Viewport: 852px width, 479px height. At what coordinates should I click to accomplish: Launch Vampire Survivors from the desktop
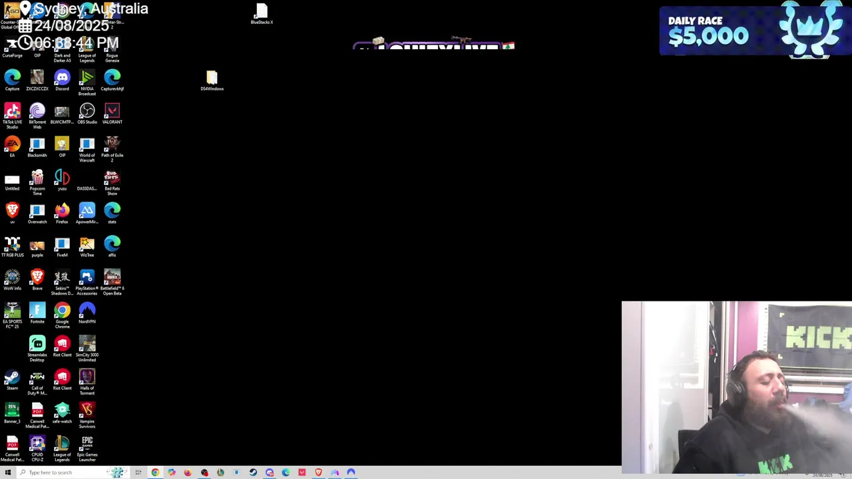click(87, 414)
